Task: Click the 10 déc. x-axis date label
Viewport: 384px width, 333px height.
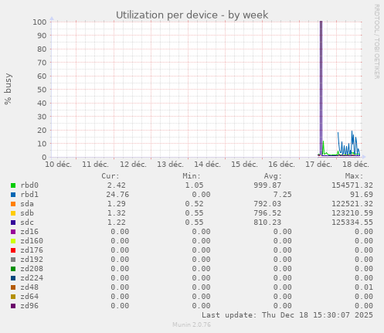Action: [58, 165]
